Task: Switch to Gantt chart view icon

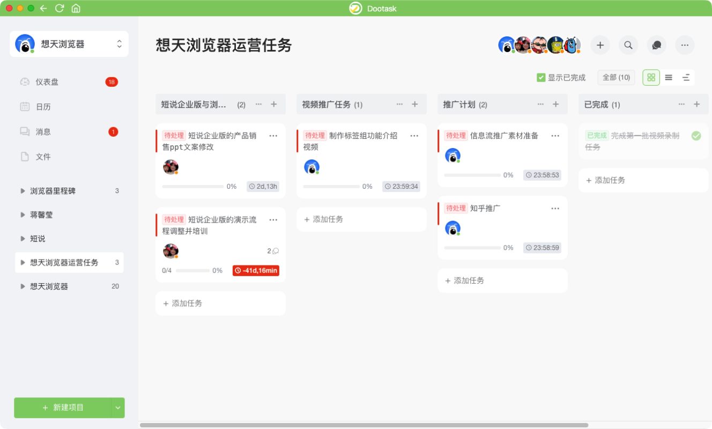Action: click(x=686, y=77)
